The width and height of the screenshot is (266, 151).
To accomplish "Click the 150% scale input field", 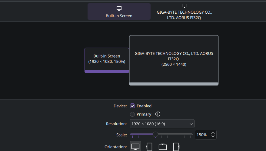I will [203, 135].
